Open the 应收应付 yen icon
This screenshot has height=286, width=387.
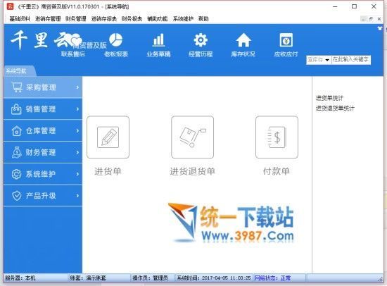[286, 39]
